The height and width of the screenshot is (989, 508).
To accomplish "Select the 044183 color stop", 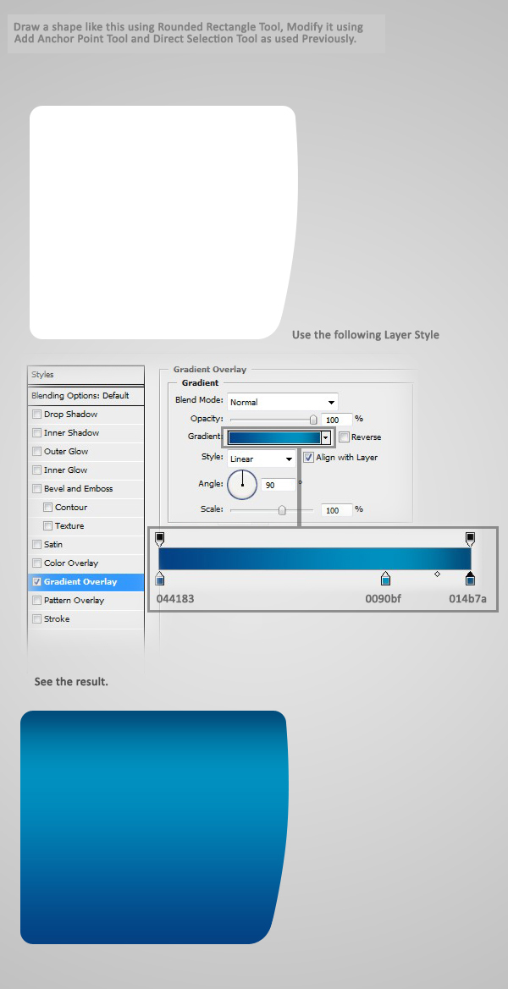I will pyautogui.click(x=160, y=579).
